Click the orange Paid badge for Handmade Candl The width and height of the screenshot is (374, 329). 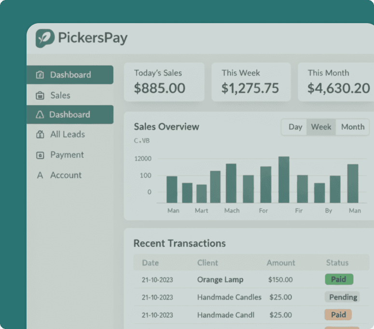coord(338,315)
